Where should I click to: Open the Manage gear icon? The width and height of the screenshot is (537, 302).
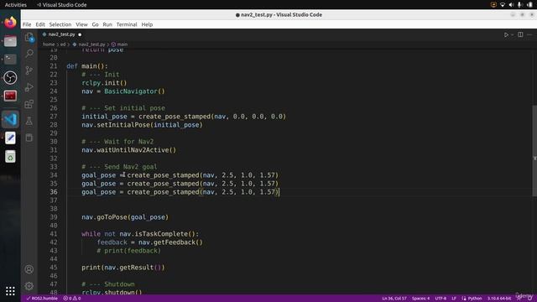point(29,286)
